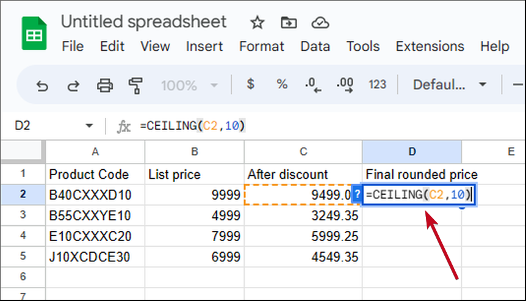
Task: Open the Default font dropdown
Action: click(450, 85)
